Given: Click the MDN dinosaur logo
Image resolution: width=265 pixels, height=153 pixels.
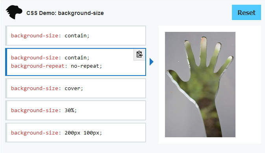Looking at the screenshot, I should click(x=14, y=12).
